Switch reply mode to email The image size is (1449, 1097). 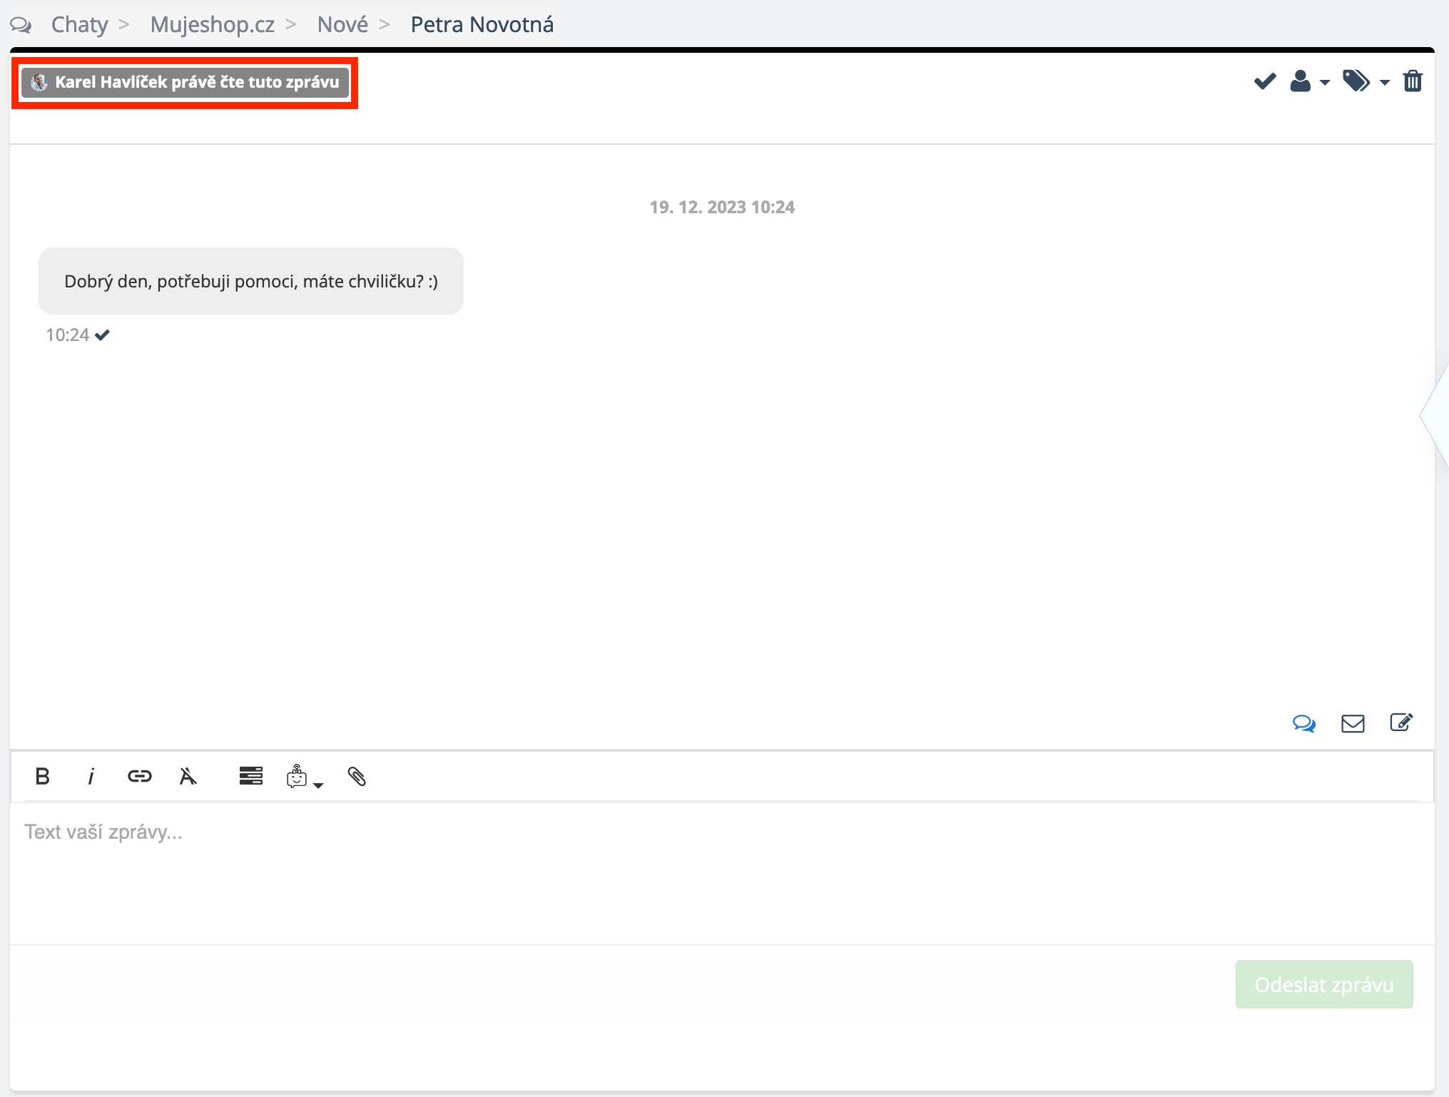pos(1352,723)
